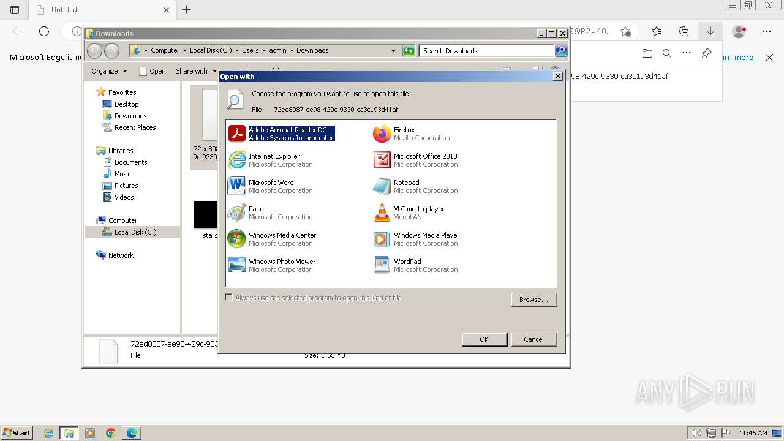This screenshot has height=441, width=784.
Task: Click Local Disk (C:) breadcrumb segment
Action: 211,51
